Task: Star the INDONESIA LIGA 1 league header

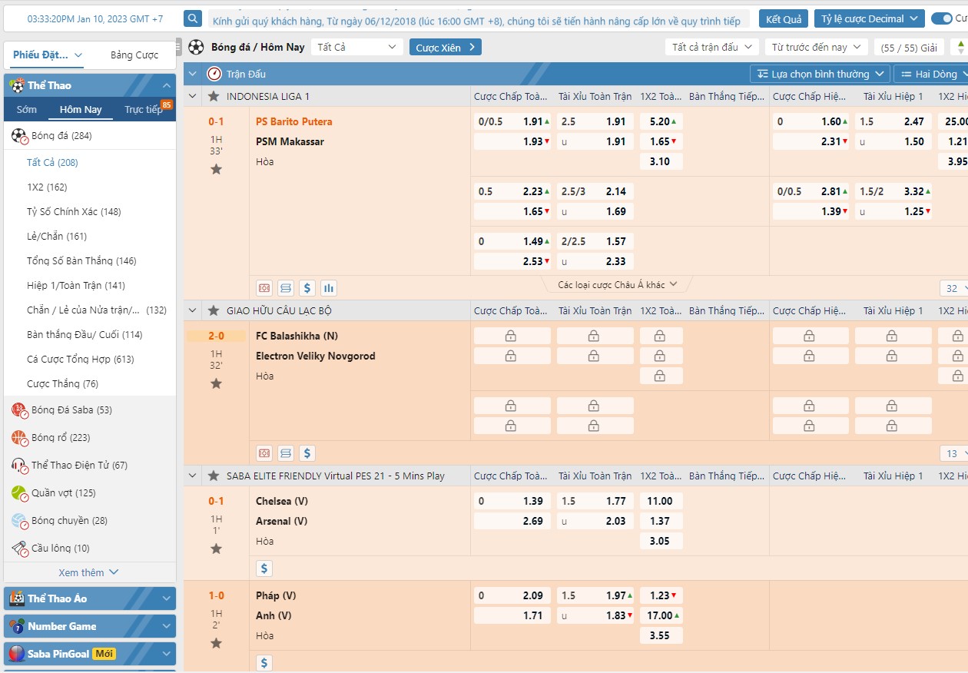Action: coord(214,96)
